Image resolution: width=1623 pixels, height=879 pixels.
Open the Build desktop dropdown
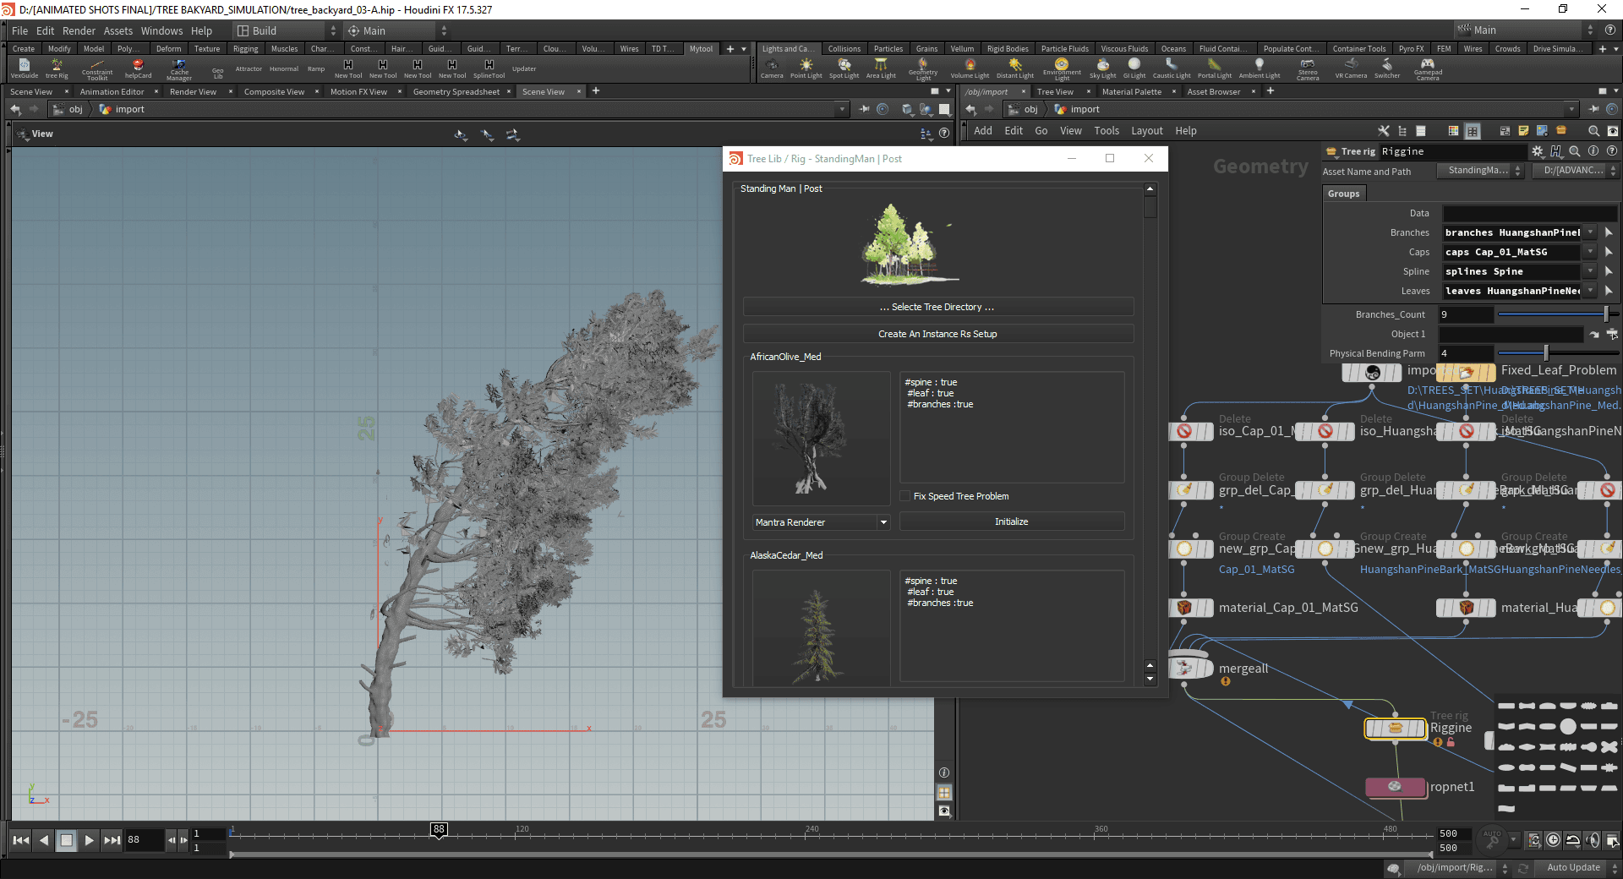click(x=287, y=30)
